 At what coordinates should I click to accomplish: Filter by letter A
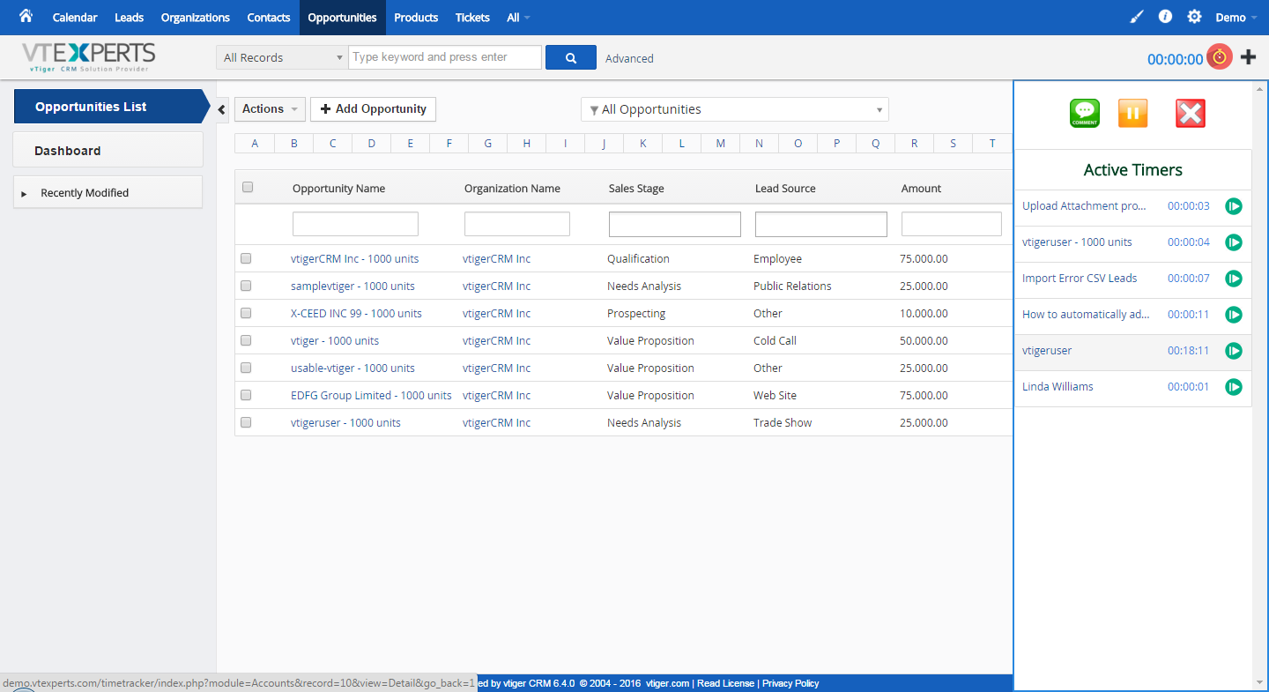[x=255, y=144]
